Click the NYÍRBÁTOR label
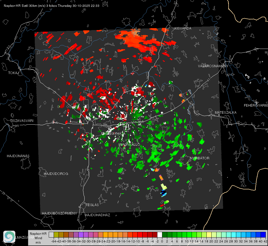Viewport: 268px width, 246px height. coord(200,158)
